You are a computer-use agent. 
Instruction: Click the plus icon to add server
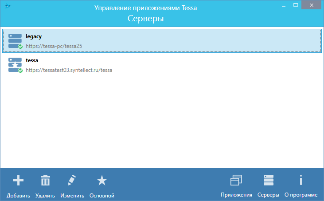[x=18, y=180]
